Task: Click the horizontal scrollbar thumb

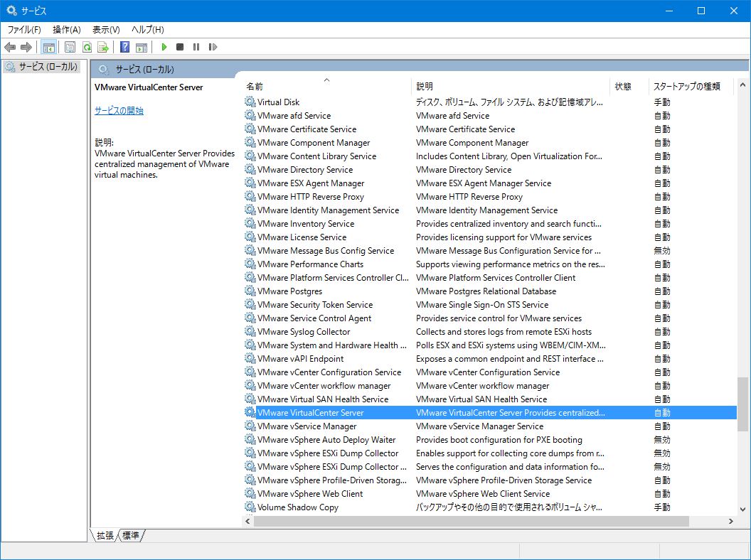Action: tap(472, 521)
